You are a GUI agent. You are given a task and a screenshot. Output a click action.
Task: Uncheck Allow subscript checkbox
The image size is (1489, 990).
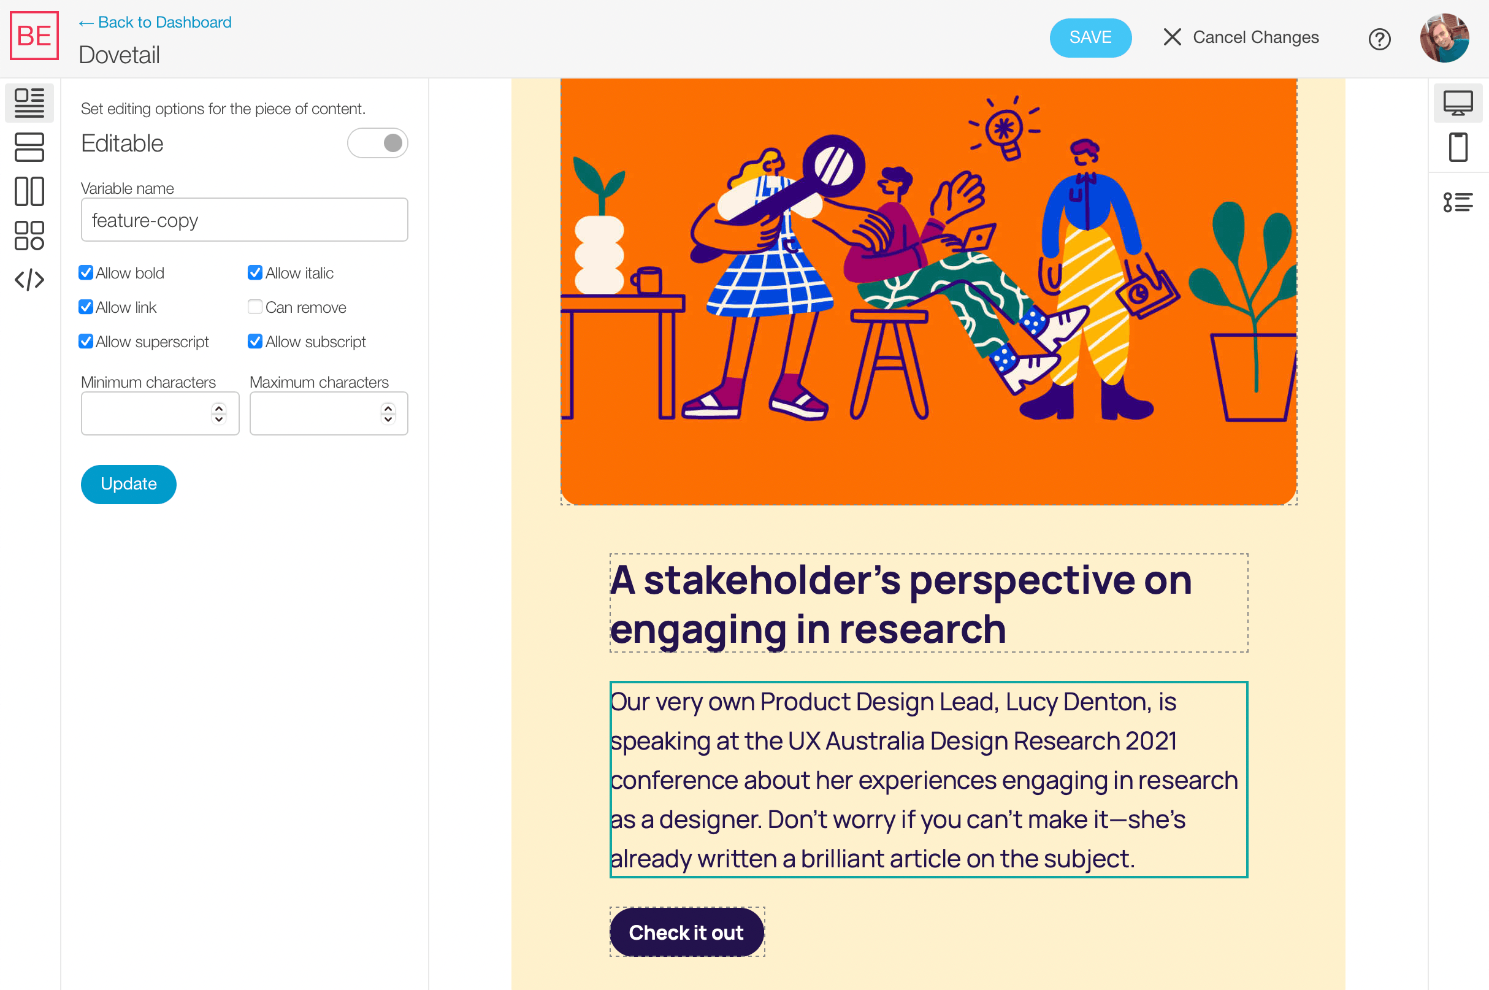[x=255, y=342]
